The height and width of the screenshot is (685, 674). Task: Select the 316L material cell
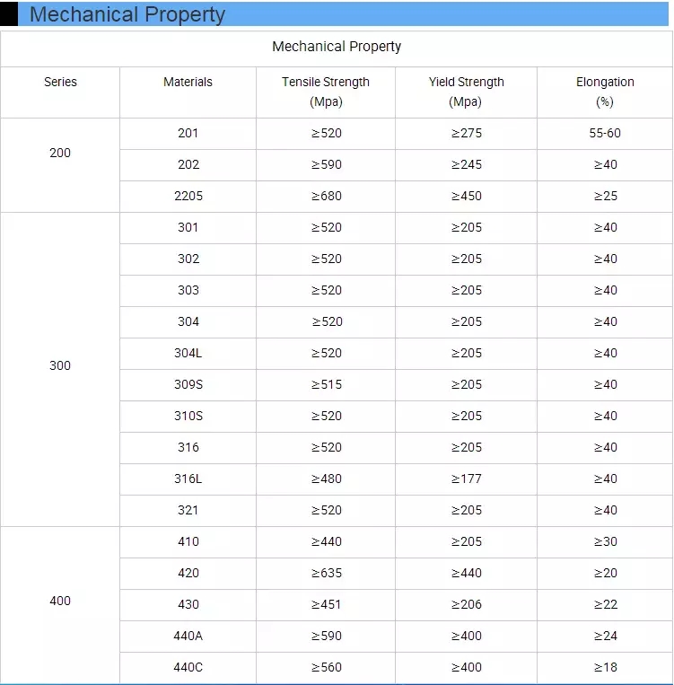188,479
